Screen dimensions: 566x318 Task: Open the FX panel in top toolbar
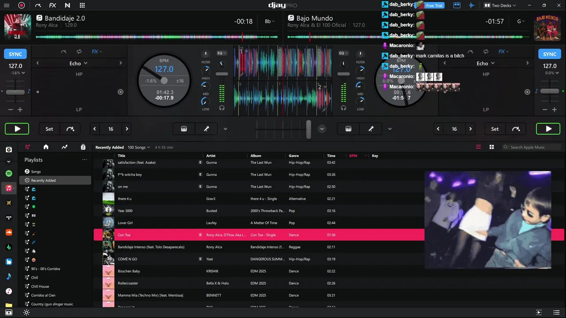[53, 5]
